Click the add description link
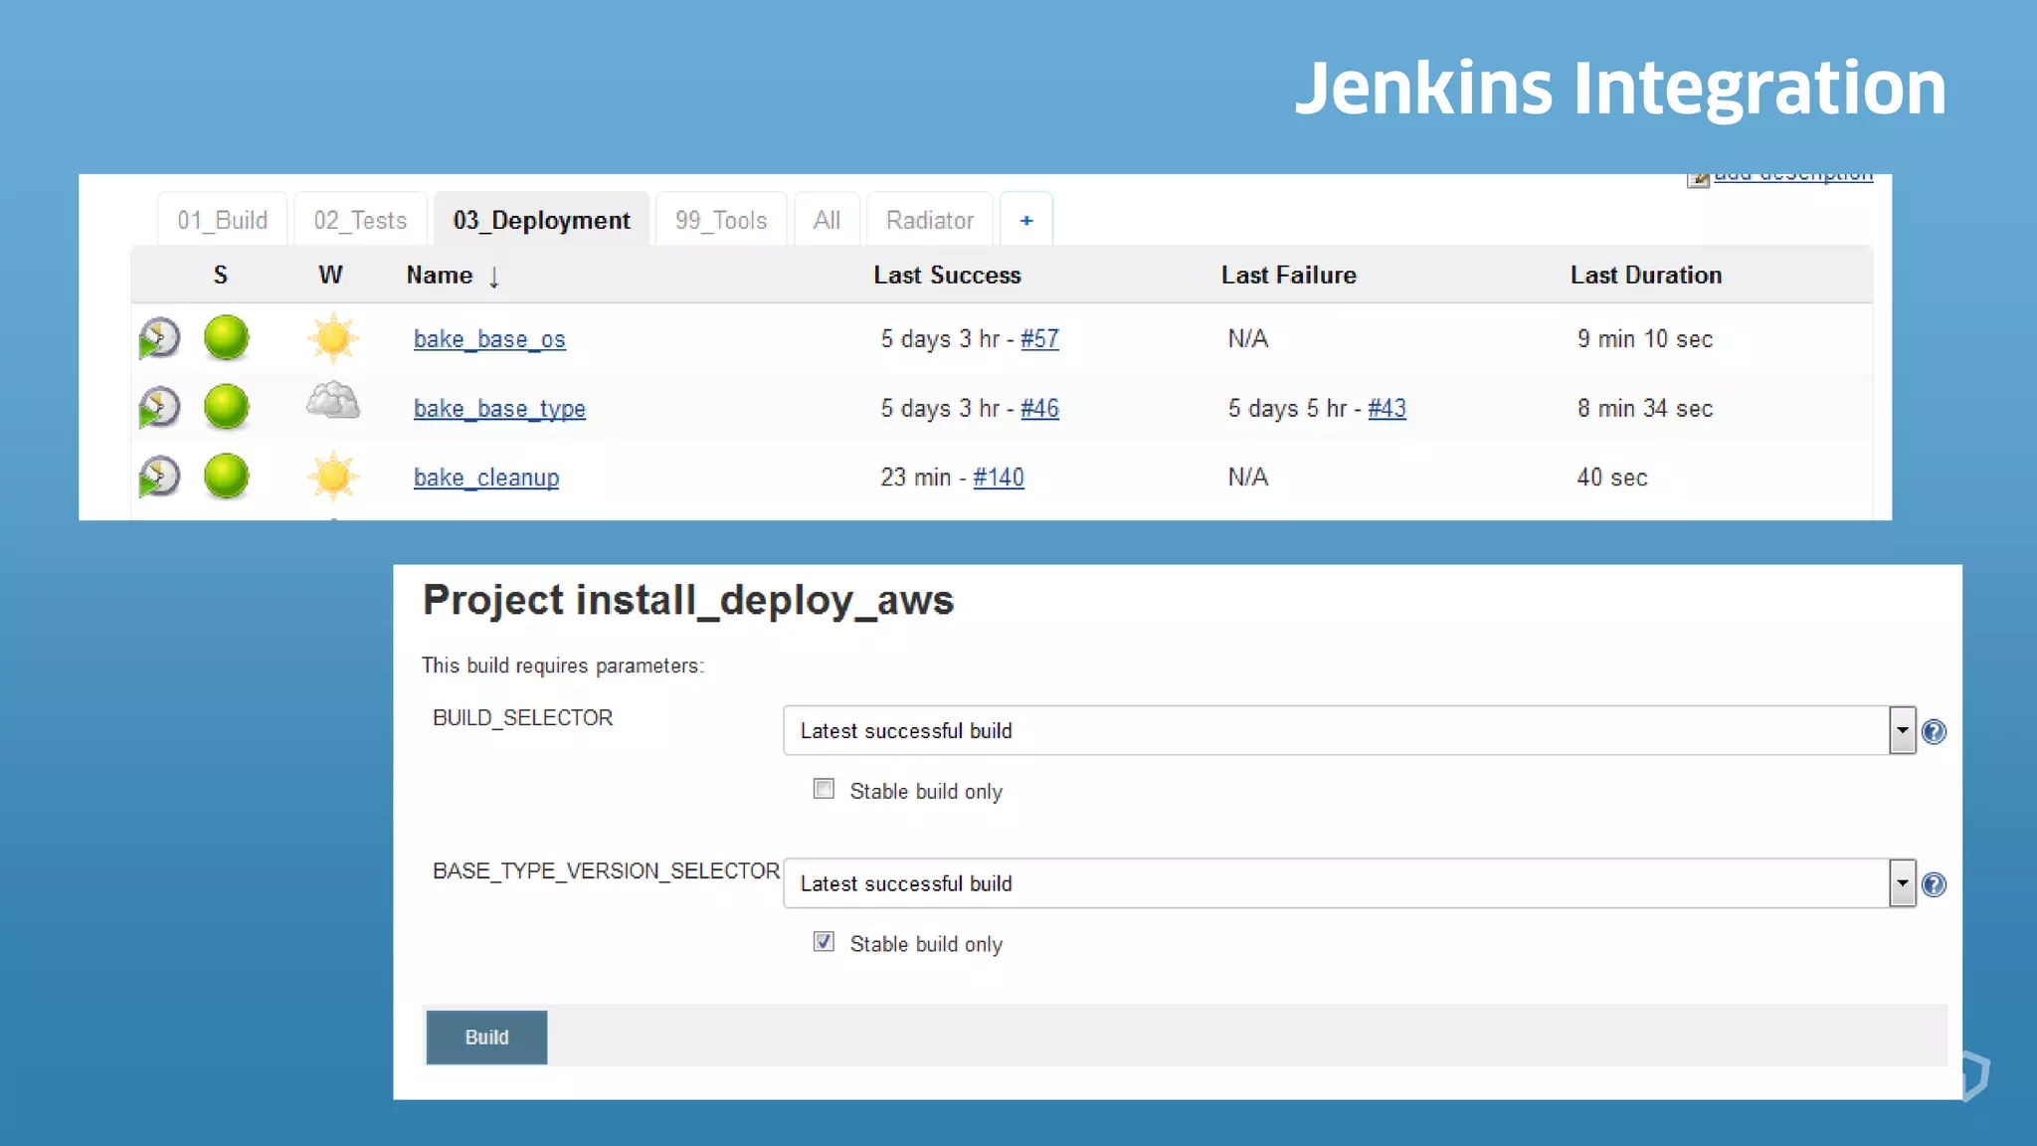Screen dimensions: 2037x1146 (x=1792, y=176)
